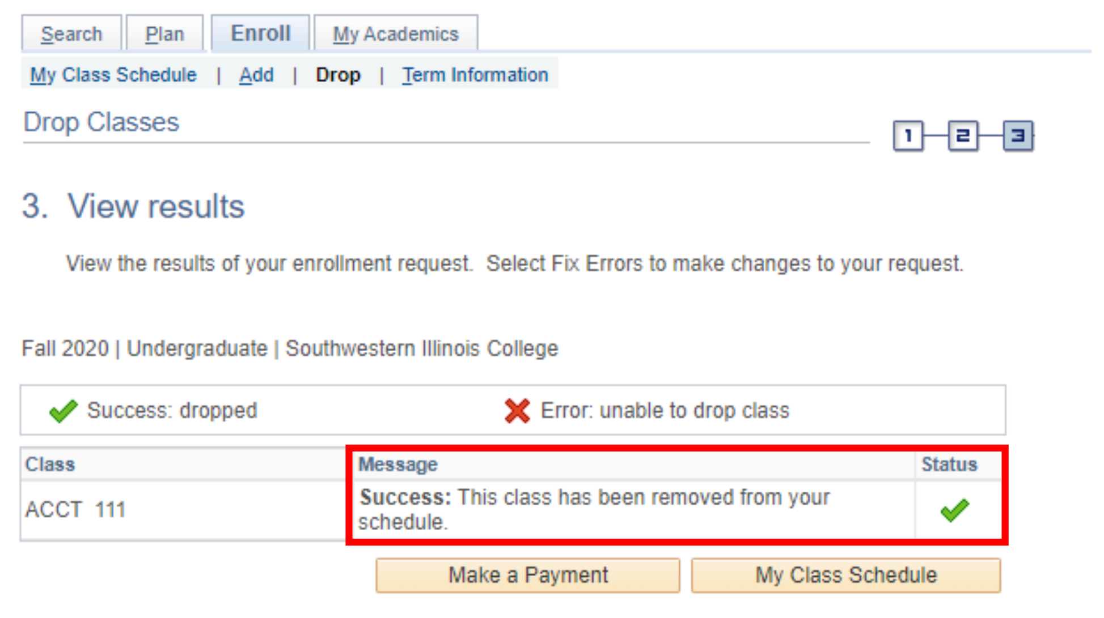Click the Make a Payment button

[x=528, y=575]
